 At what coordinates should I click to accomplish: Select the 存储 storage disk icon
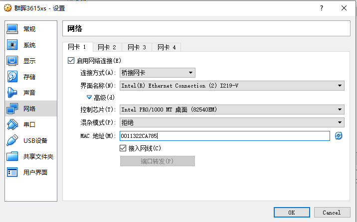[12, 77]
